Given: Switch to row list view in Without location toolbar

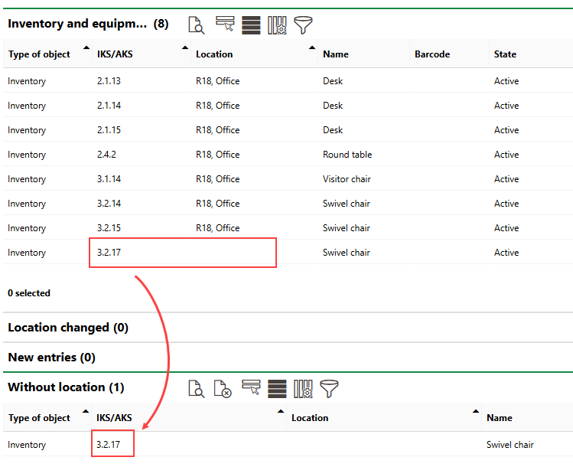Looking at the screenshot, I should point(277,388).
